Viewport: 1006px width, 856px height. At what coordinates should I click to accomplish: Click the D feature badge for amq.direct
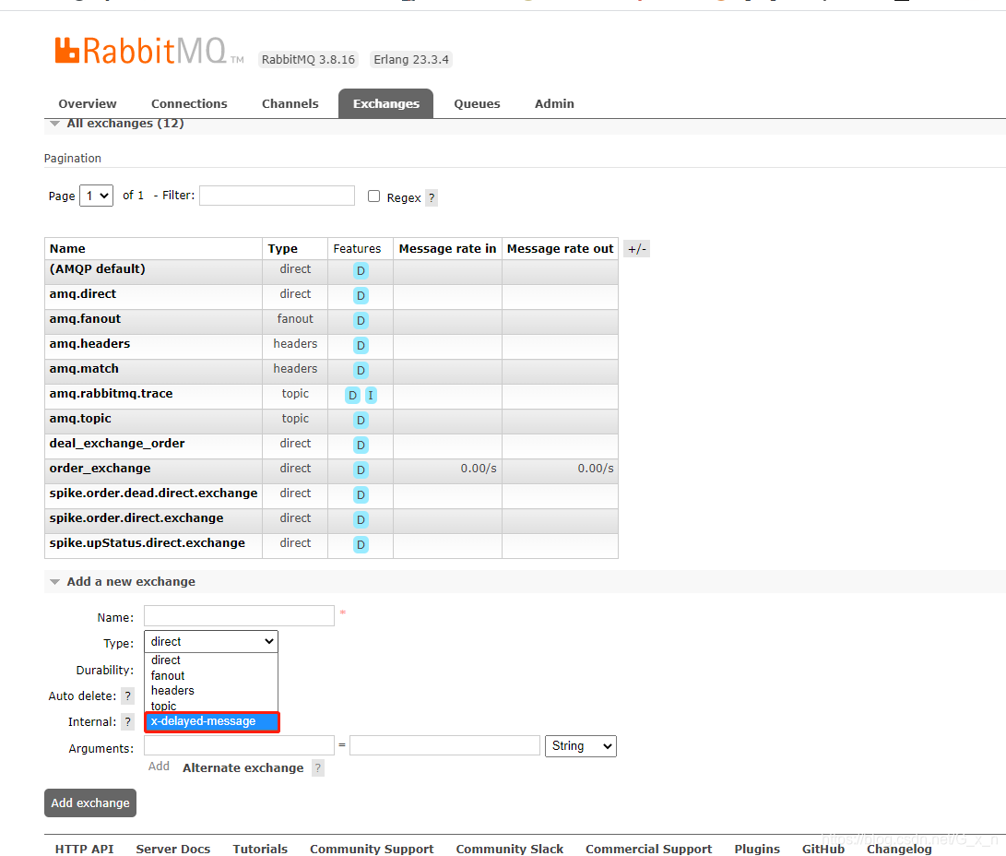coord(361,296)
